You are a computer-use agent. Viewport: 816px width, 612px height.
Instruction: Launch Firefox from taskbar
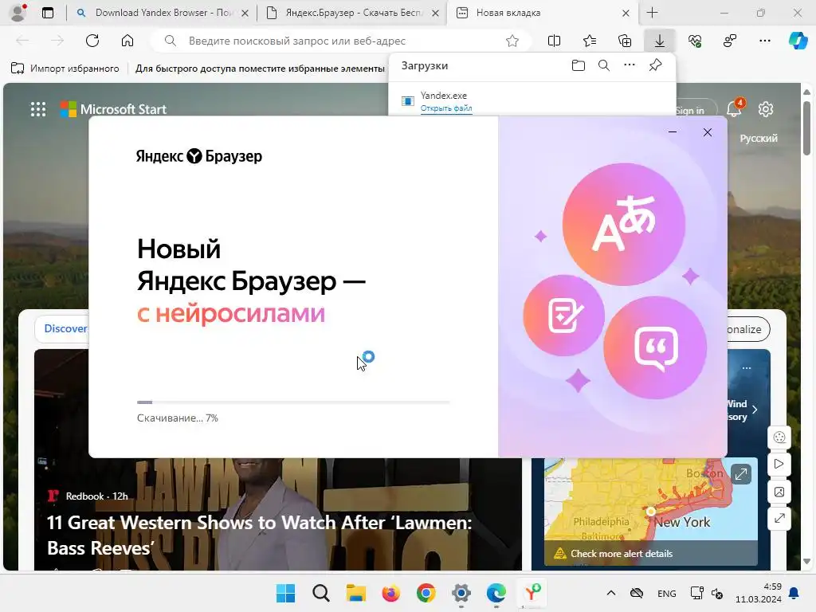click(x=390, y=593)
